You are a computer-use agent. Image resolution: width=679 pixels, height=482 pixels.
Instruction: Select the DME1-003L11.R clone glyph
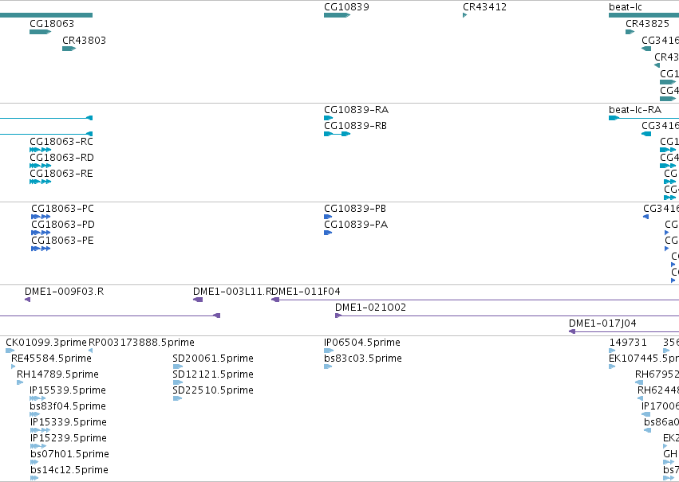click(198, 300)
